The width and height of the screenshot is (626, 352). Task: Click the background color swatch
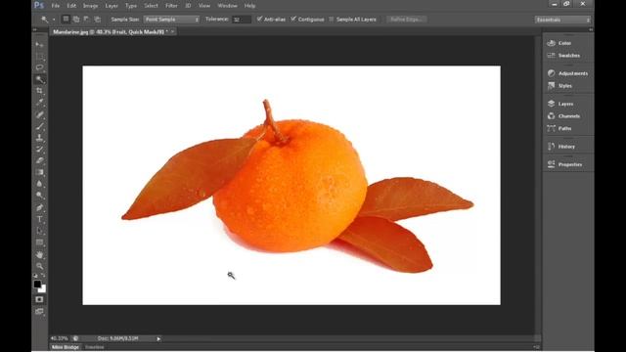point(43,289)
